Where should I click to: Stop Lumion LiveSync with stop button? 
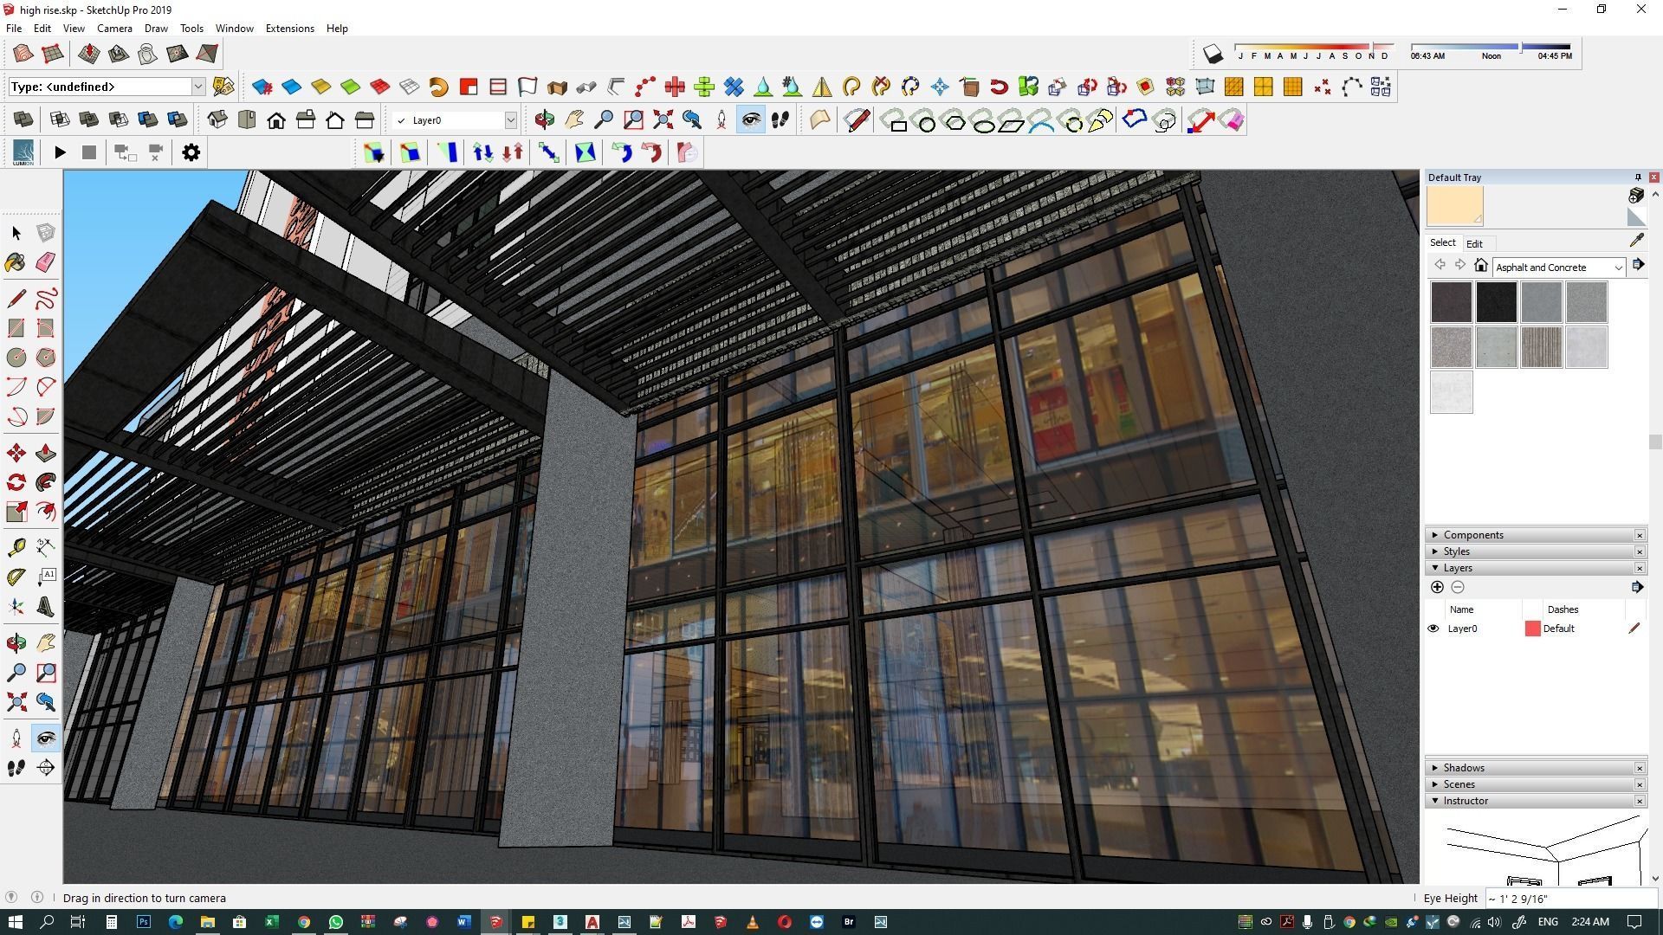point(88,153)
